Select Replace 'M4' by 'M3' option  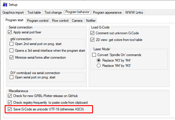pyautogui.click(x=99, y=66)
